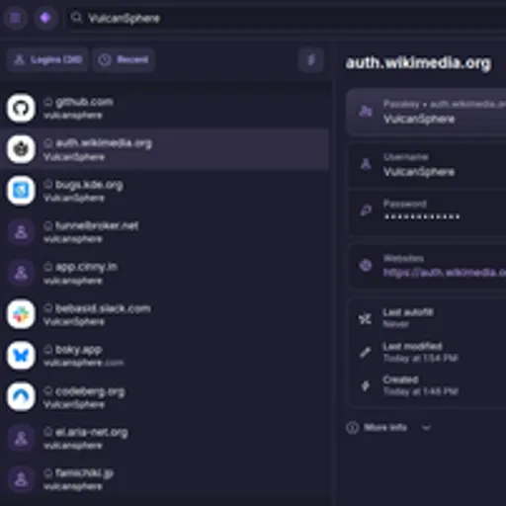The image size is (506, 506).
Task: Click the bugs.kde.org icon
Action: click(x=21, y=191)
